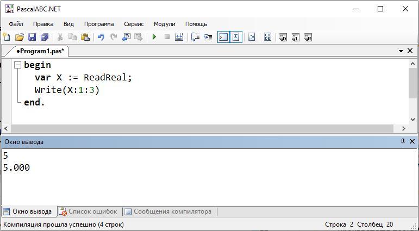
Task: Click the Строка 2 status bar entry
Action: 339,224
